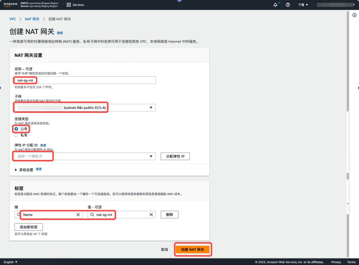Open the 信息 link for elastic IP

click(x=43, y=145)
